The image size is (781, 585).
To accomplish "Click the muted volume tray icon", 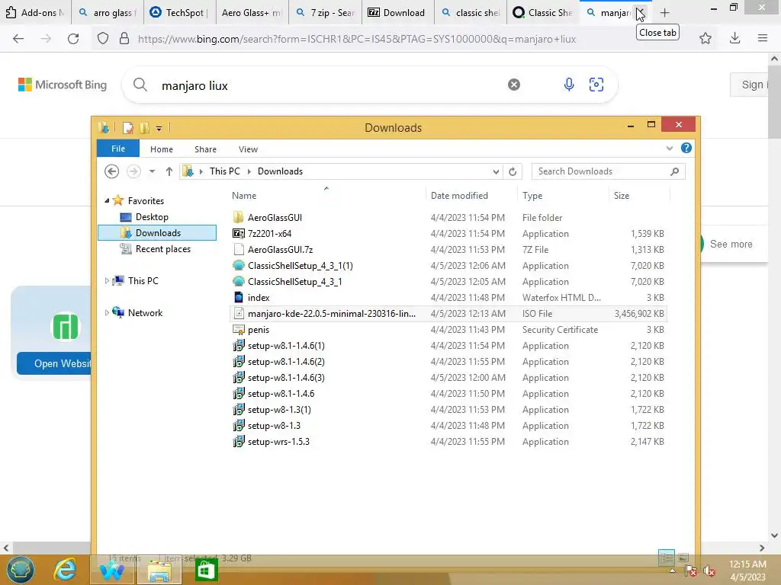I will (709, 571).
